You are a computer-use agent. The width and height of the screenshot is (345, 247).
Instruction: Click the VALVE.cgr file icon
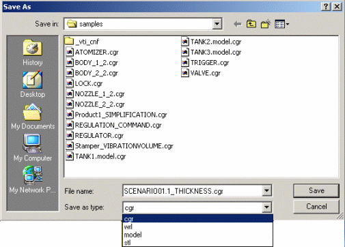(185, 73)
